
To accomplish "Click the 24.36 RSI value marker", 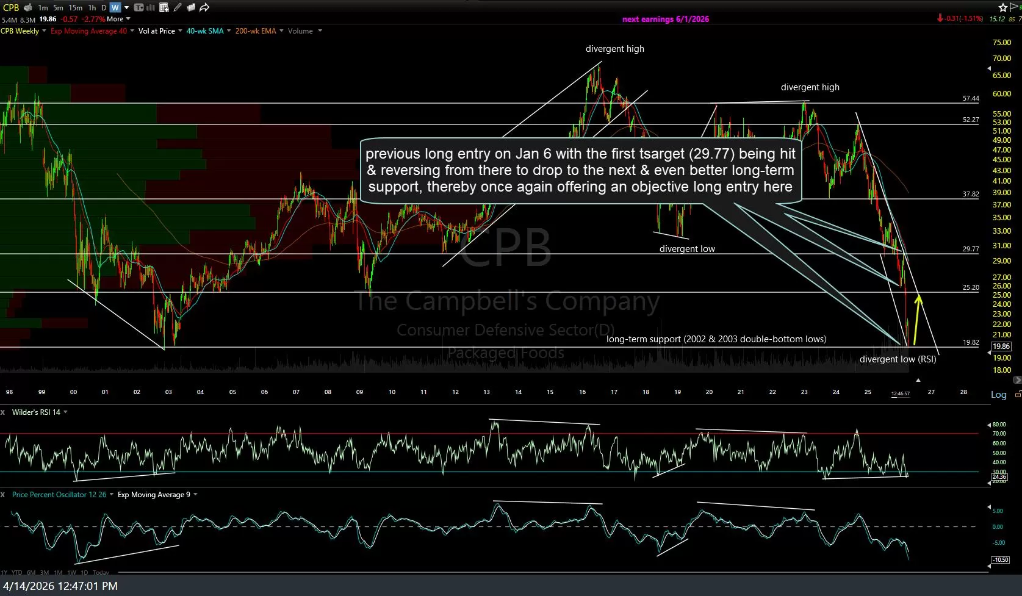I will 999,477.
